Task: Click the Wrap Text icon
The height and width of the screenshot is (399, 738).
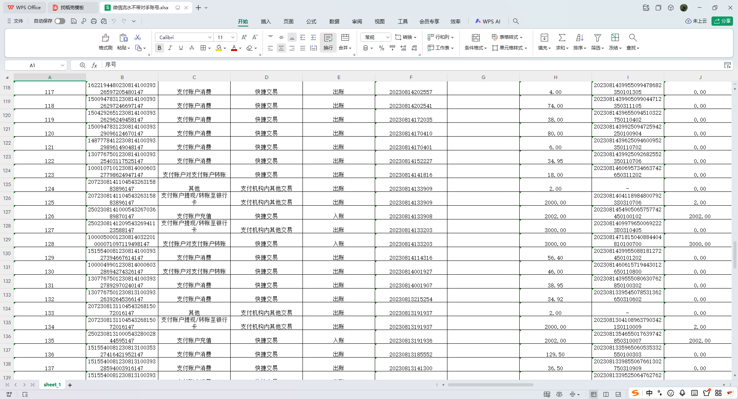Action: pos(328,38)
